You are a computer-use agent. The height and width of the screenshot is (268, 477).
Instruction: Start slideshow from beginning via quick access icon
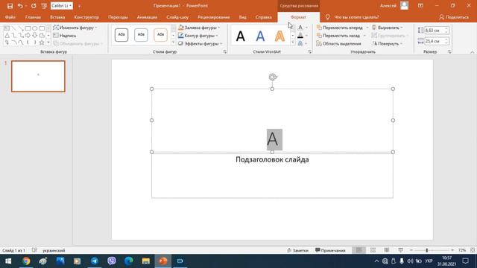44,6
